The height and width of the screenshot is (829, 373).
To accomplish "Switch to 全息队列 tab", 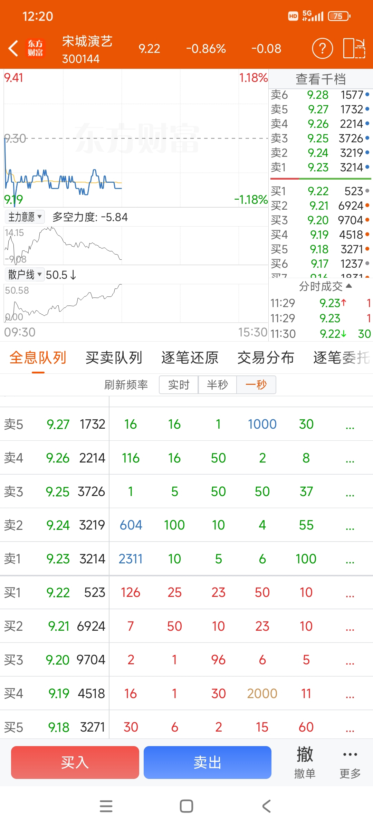I will pos(38,358).
